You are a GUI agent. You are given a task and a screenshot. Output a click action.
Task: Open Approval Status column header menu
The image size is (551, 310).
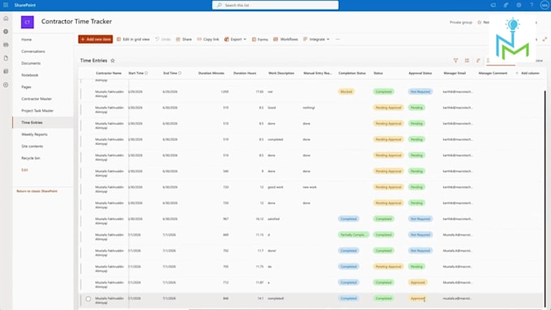[420, 73]
